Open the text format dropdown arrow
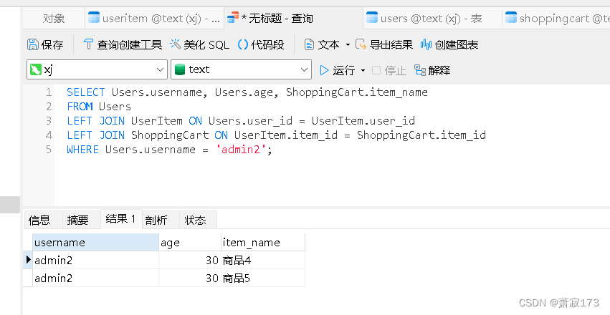This screenshot has height=315, width=610. tap(348, 44)
